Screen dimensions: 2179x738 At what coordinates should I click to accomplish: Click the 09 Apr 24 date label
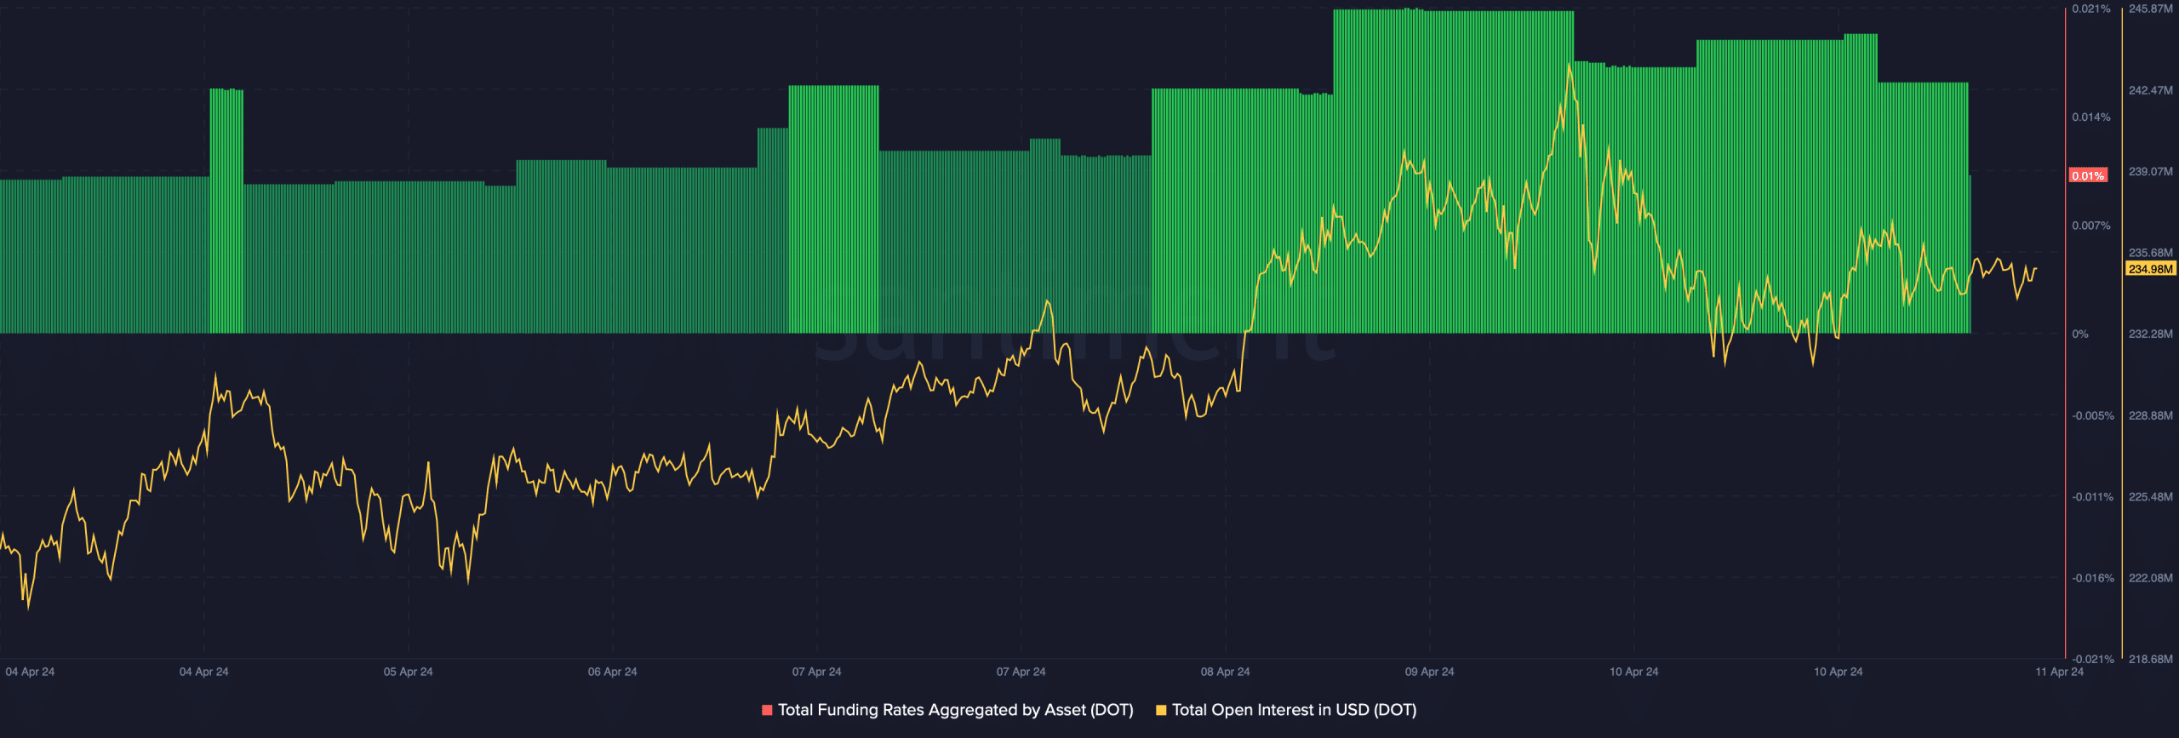pos(1430,672)
